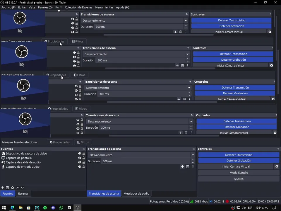Click 'Fotogramas Perdidos 0 (0.0%)' in status bar

169,202
